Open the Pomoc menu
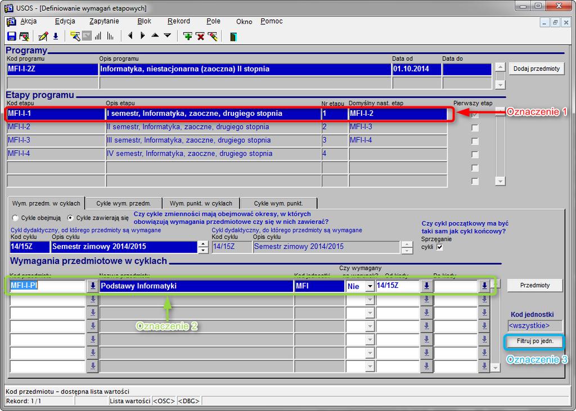Image resolution: width=576 pixels, height=411 pixels. pos(272,21)
